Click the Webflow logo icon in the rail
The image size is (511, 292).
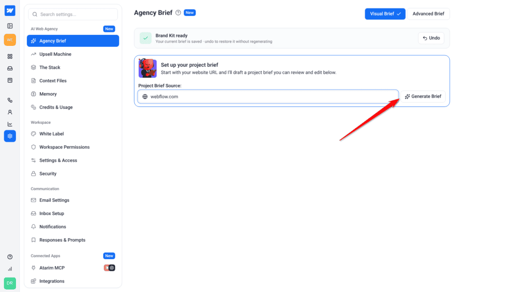pyautogui.click(x=10, y=10)
